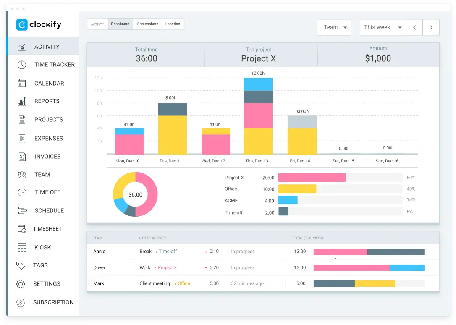Click the pink Project X progress bar
456x325 pixels.
coord(312,178)
